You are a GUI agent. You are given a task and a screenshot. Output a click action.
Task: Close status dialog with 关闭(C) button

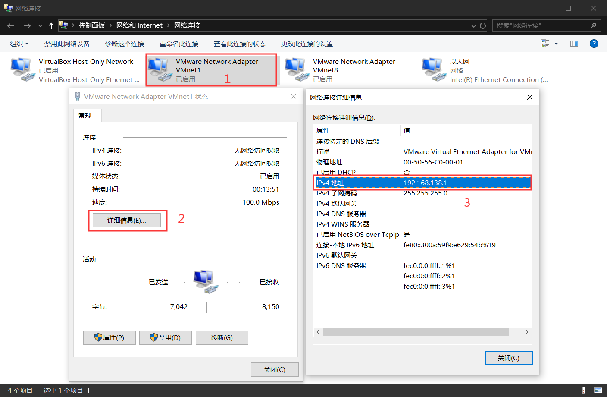[x=275, y=369]
